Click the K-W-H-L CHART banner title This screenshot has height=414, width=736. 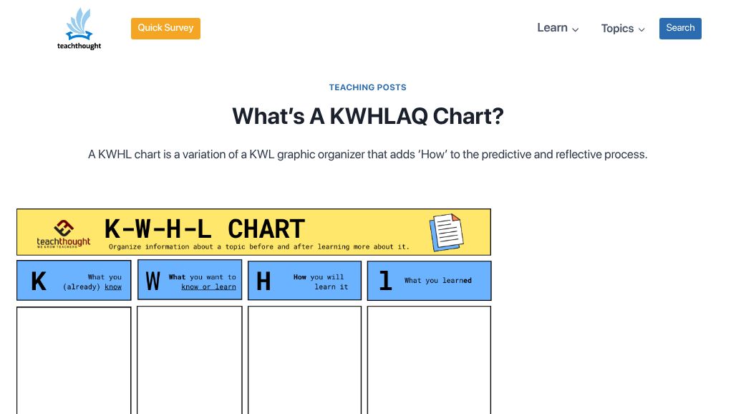click(205, 228)
